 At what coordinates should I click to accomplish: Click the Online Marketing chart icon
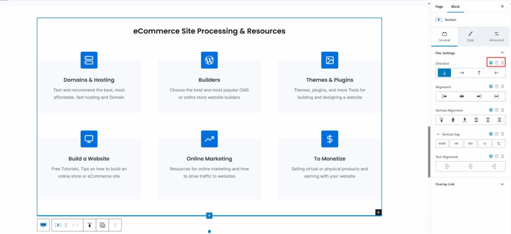coord(209,139)
